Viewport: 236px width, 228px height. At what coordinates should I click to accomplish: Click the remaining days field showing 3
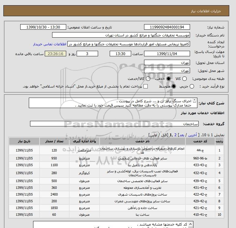(87, 54)
